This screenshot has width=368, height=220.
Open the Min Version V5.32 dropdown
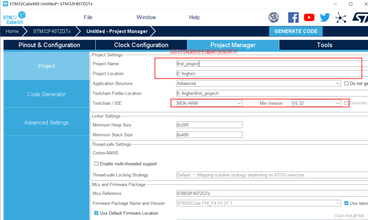pos(316,103)
